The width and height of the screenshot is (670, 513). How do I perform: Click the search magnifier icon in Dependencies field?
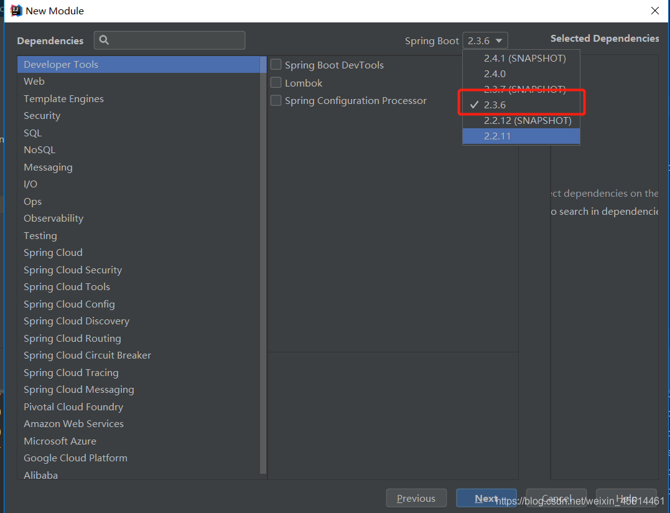pyautogui.click(x=104, y=40)
